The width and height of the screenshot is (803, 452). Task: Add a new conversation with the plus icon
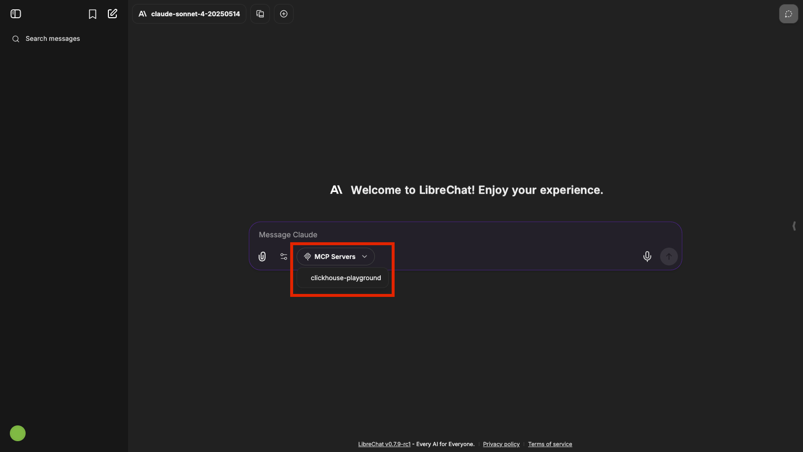click(x=283, y=13)
